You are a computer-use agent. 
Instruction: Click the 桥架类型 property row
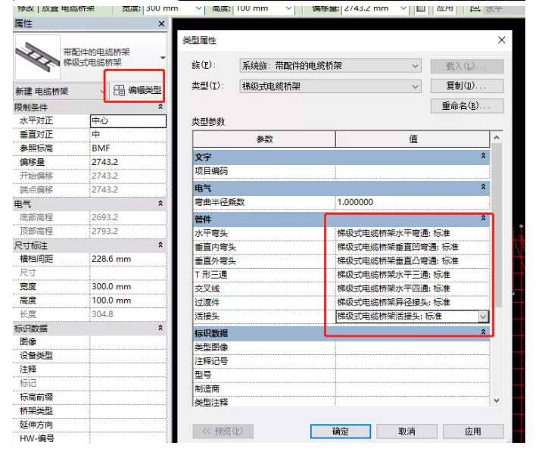(x=89, y=411)
